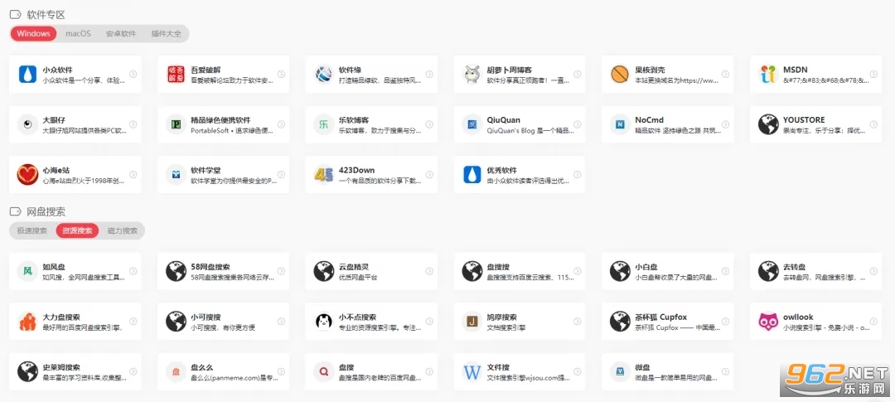Click the 软件专区 section heading
Image resolution: width=895 pixels, height=402 pixels.
46,15
